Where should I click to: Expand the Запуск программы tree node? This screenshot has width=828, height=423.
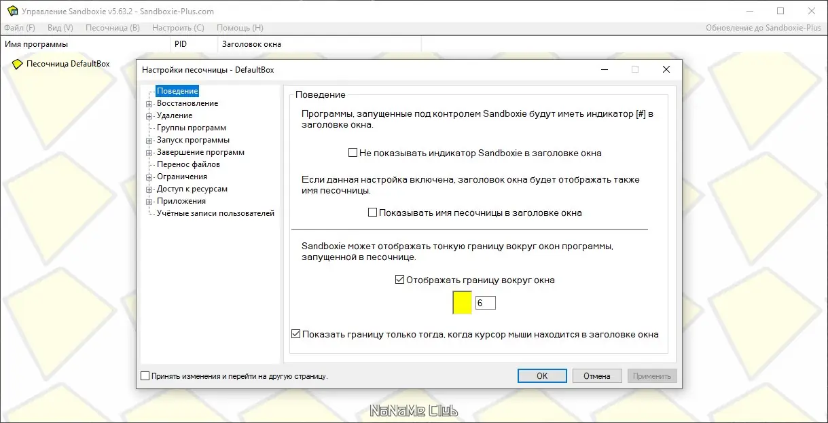click(149, 141)
